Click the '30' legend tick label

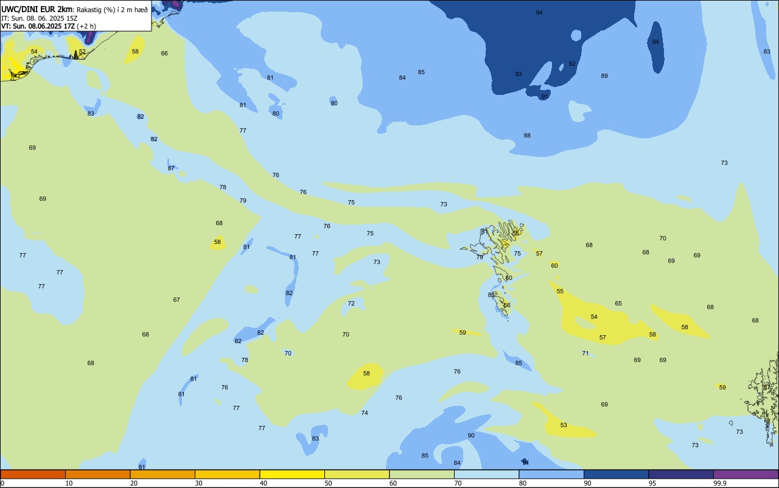click(x=198, y=483)
